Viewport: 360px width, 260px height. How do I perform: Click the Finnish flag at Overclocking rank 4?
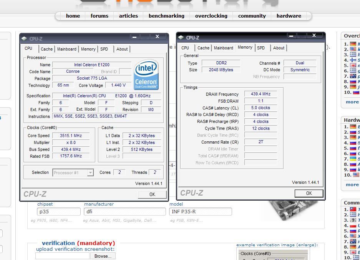(353, 60)
